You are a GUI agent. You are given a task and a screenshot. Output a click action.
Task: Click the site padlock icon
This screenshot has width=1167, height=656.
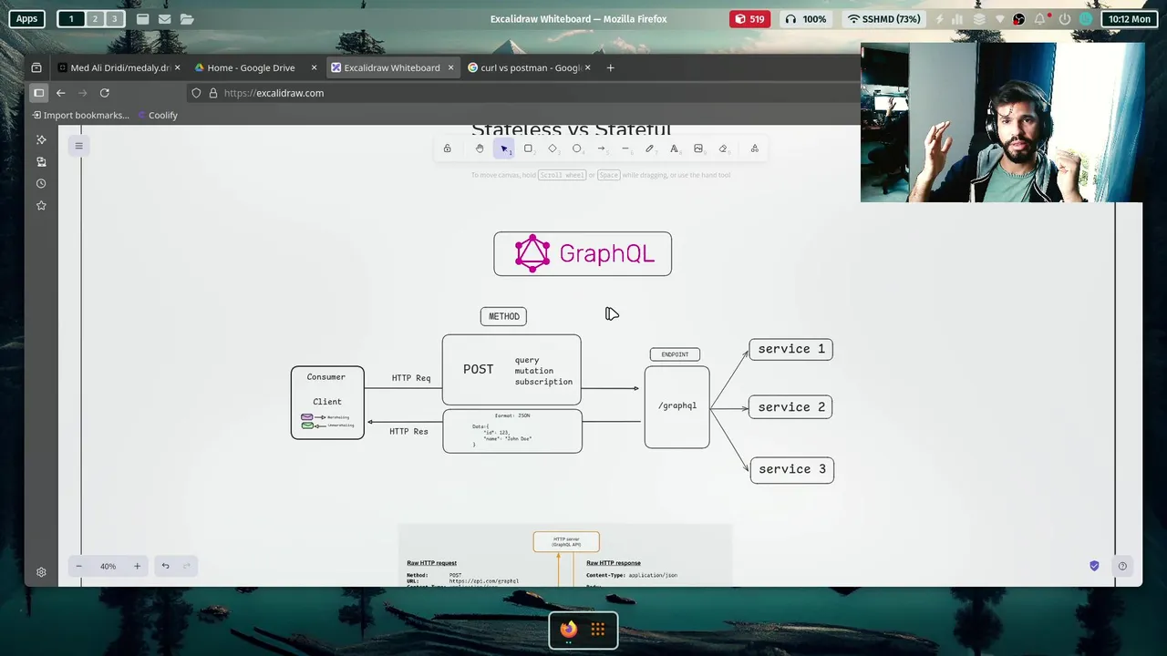click(x=213, y=93)
